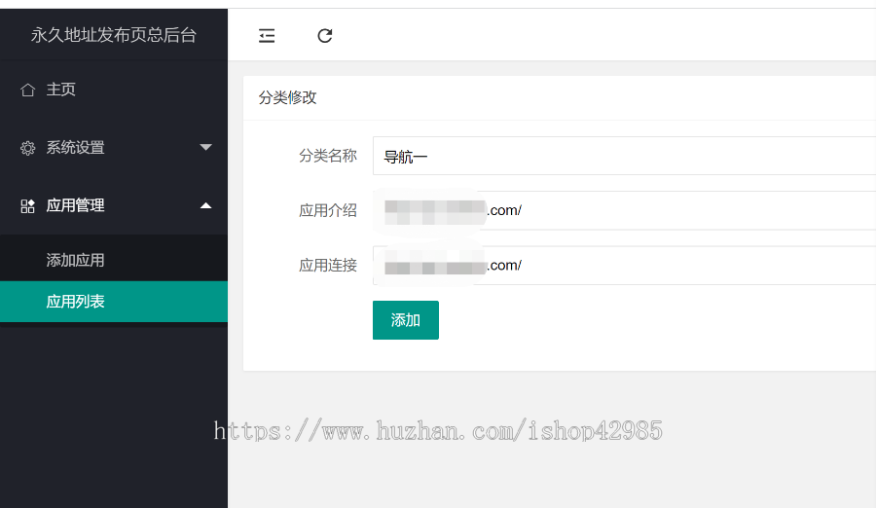Click the 应用介绍 label

tap(328, 210)
